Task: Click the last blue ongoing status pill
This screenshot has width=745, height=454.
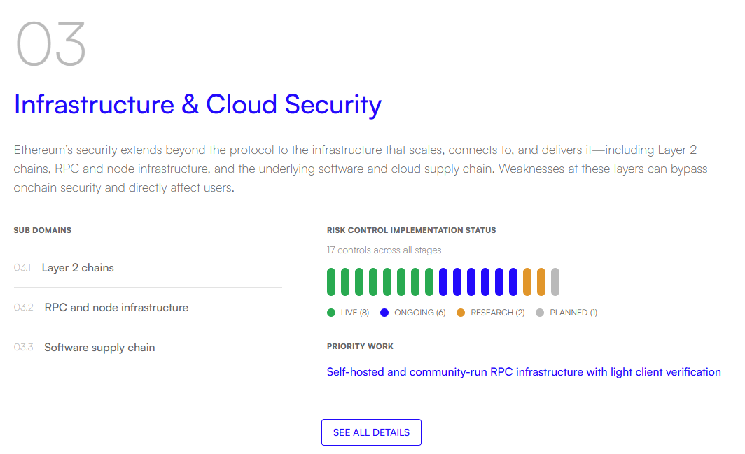Action: (513, 282)
